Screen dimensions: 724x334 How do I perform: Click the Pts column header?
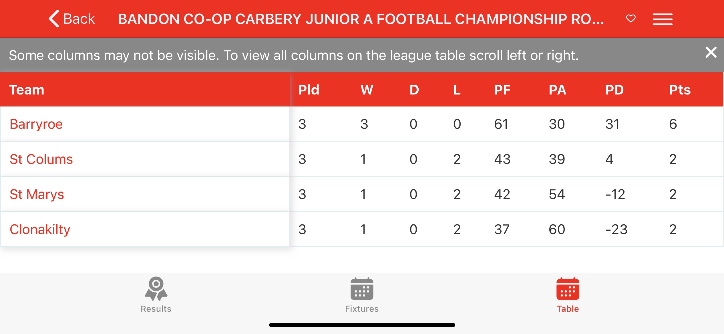point(680,90)
